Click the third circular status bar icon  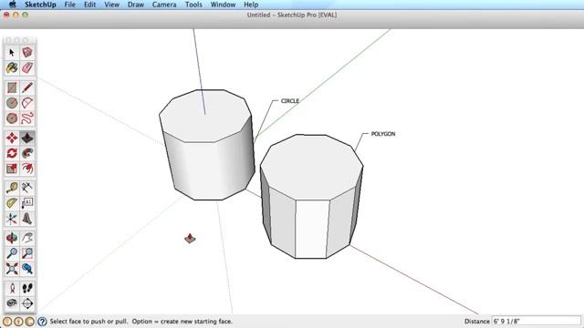(x=29, y=322)
